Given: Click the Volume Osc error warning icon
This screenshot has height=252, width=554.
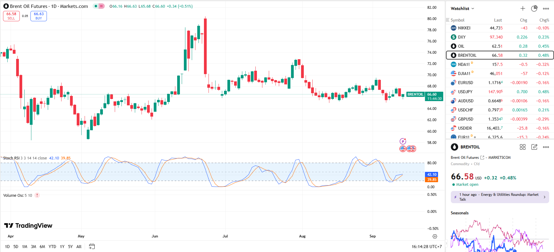Looking at the screenshot, I should coord(37,195).
